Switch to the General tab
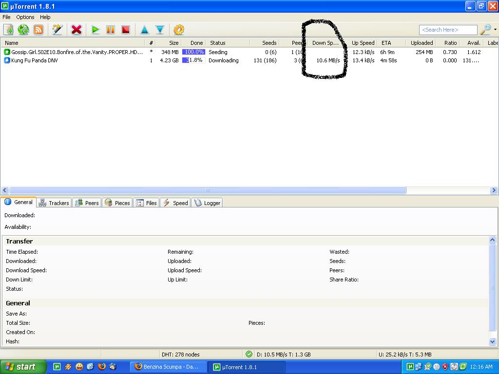Screen dimensions: 499x374 click(19, 202)
